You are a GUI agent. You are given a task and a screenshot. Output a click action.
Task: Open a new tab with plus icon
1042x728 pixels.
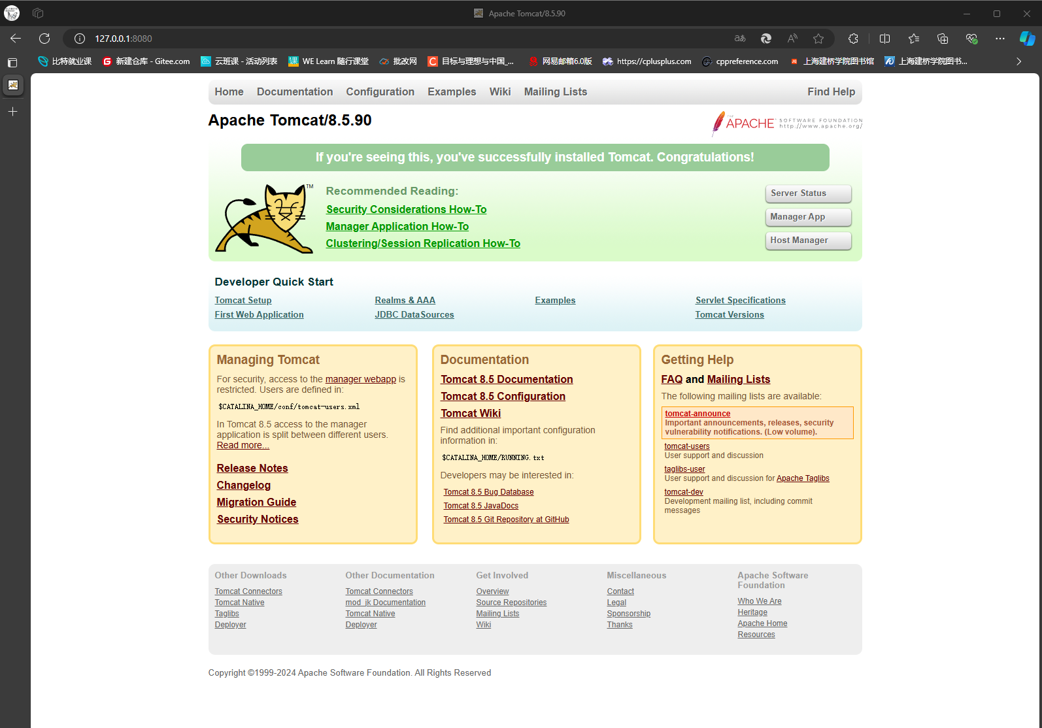click(x=12, y=112)
